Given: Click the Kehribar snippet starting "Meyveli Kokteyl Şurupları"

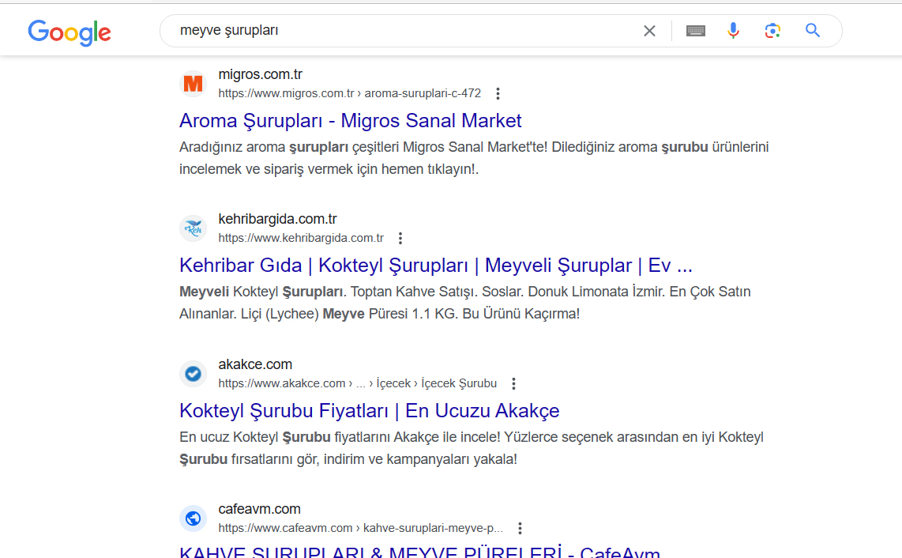Looking at the screenshot, I should [x=464, y=303].
